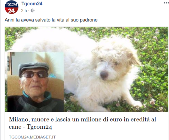
Task: Open the three-dot post options menu
Action: click(166, 3)
